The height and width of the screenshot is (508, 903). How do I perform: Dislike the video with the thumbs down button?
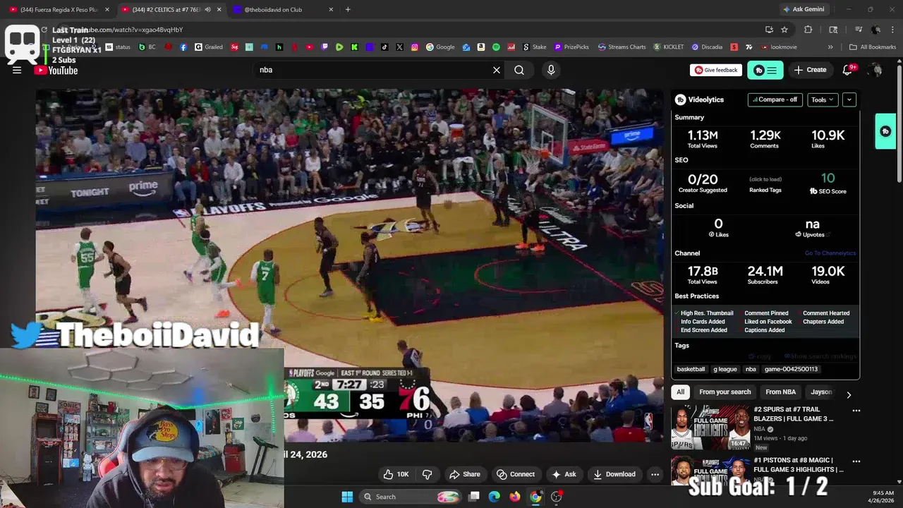(x=427, y=474)
